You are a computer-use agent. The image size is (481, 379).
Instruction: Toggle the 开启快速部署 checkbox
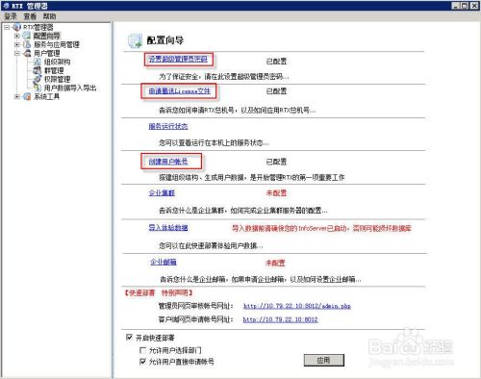pyautogui.click(x=129, y=338)
